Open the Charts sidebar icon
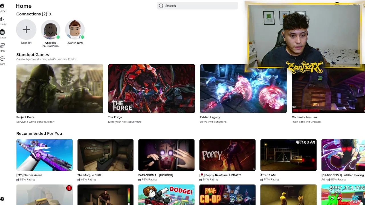 2,19
